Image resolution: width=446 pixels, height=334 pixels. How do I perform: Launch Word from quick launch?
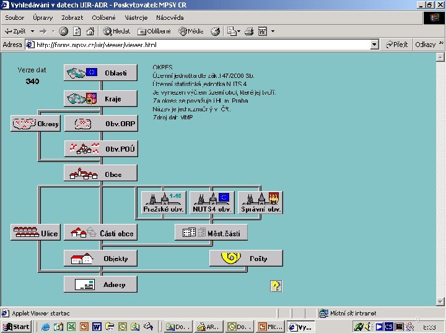tap(97, 327)
